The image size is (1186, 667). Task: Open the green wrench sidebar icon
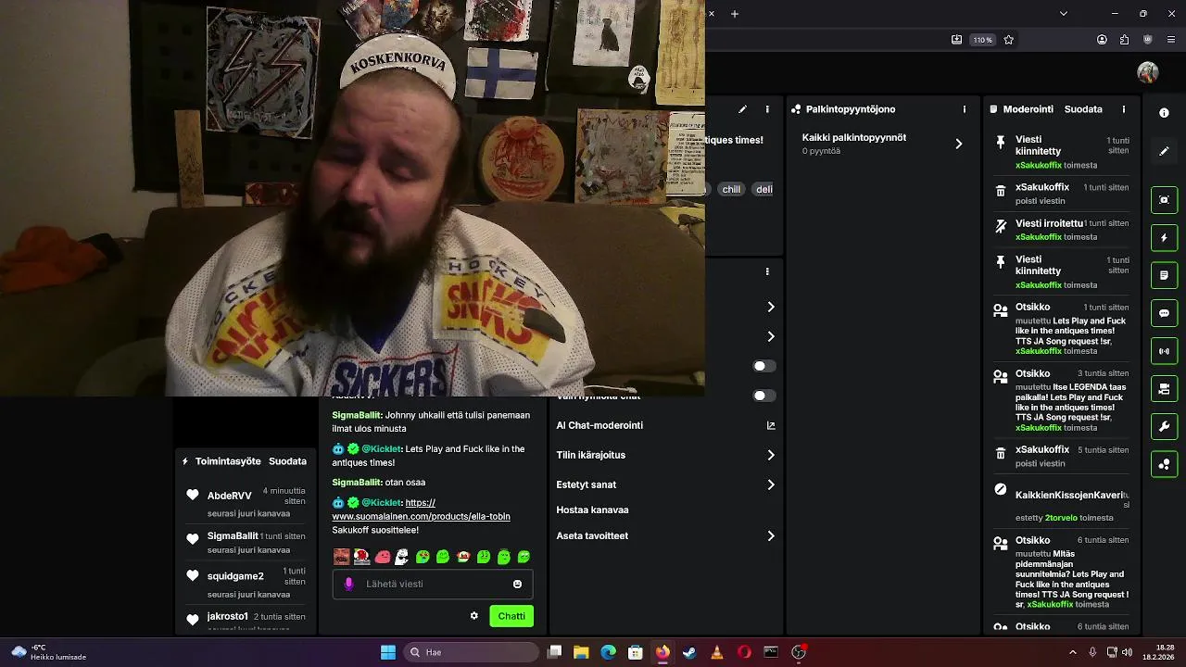click(1164, 426)
